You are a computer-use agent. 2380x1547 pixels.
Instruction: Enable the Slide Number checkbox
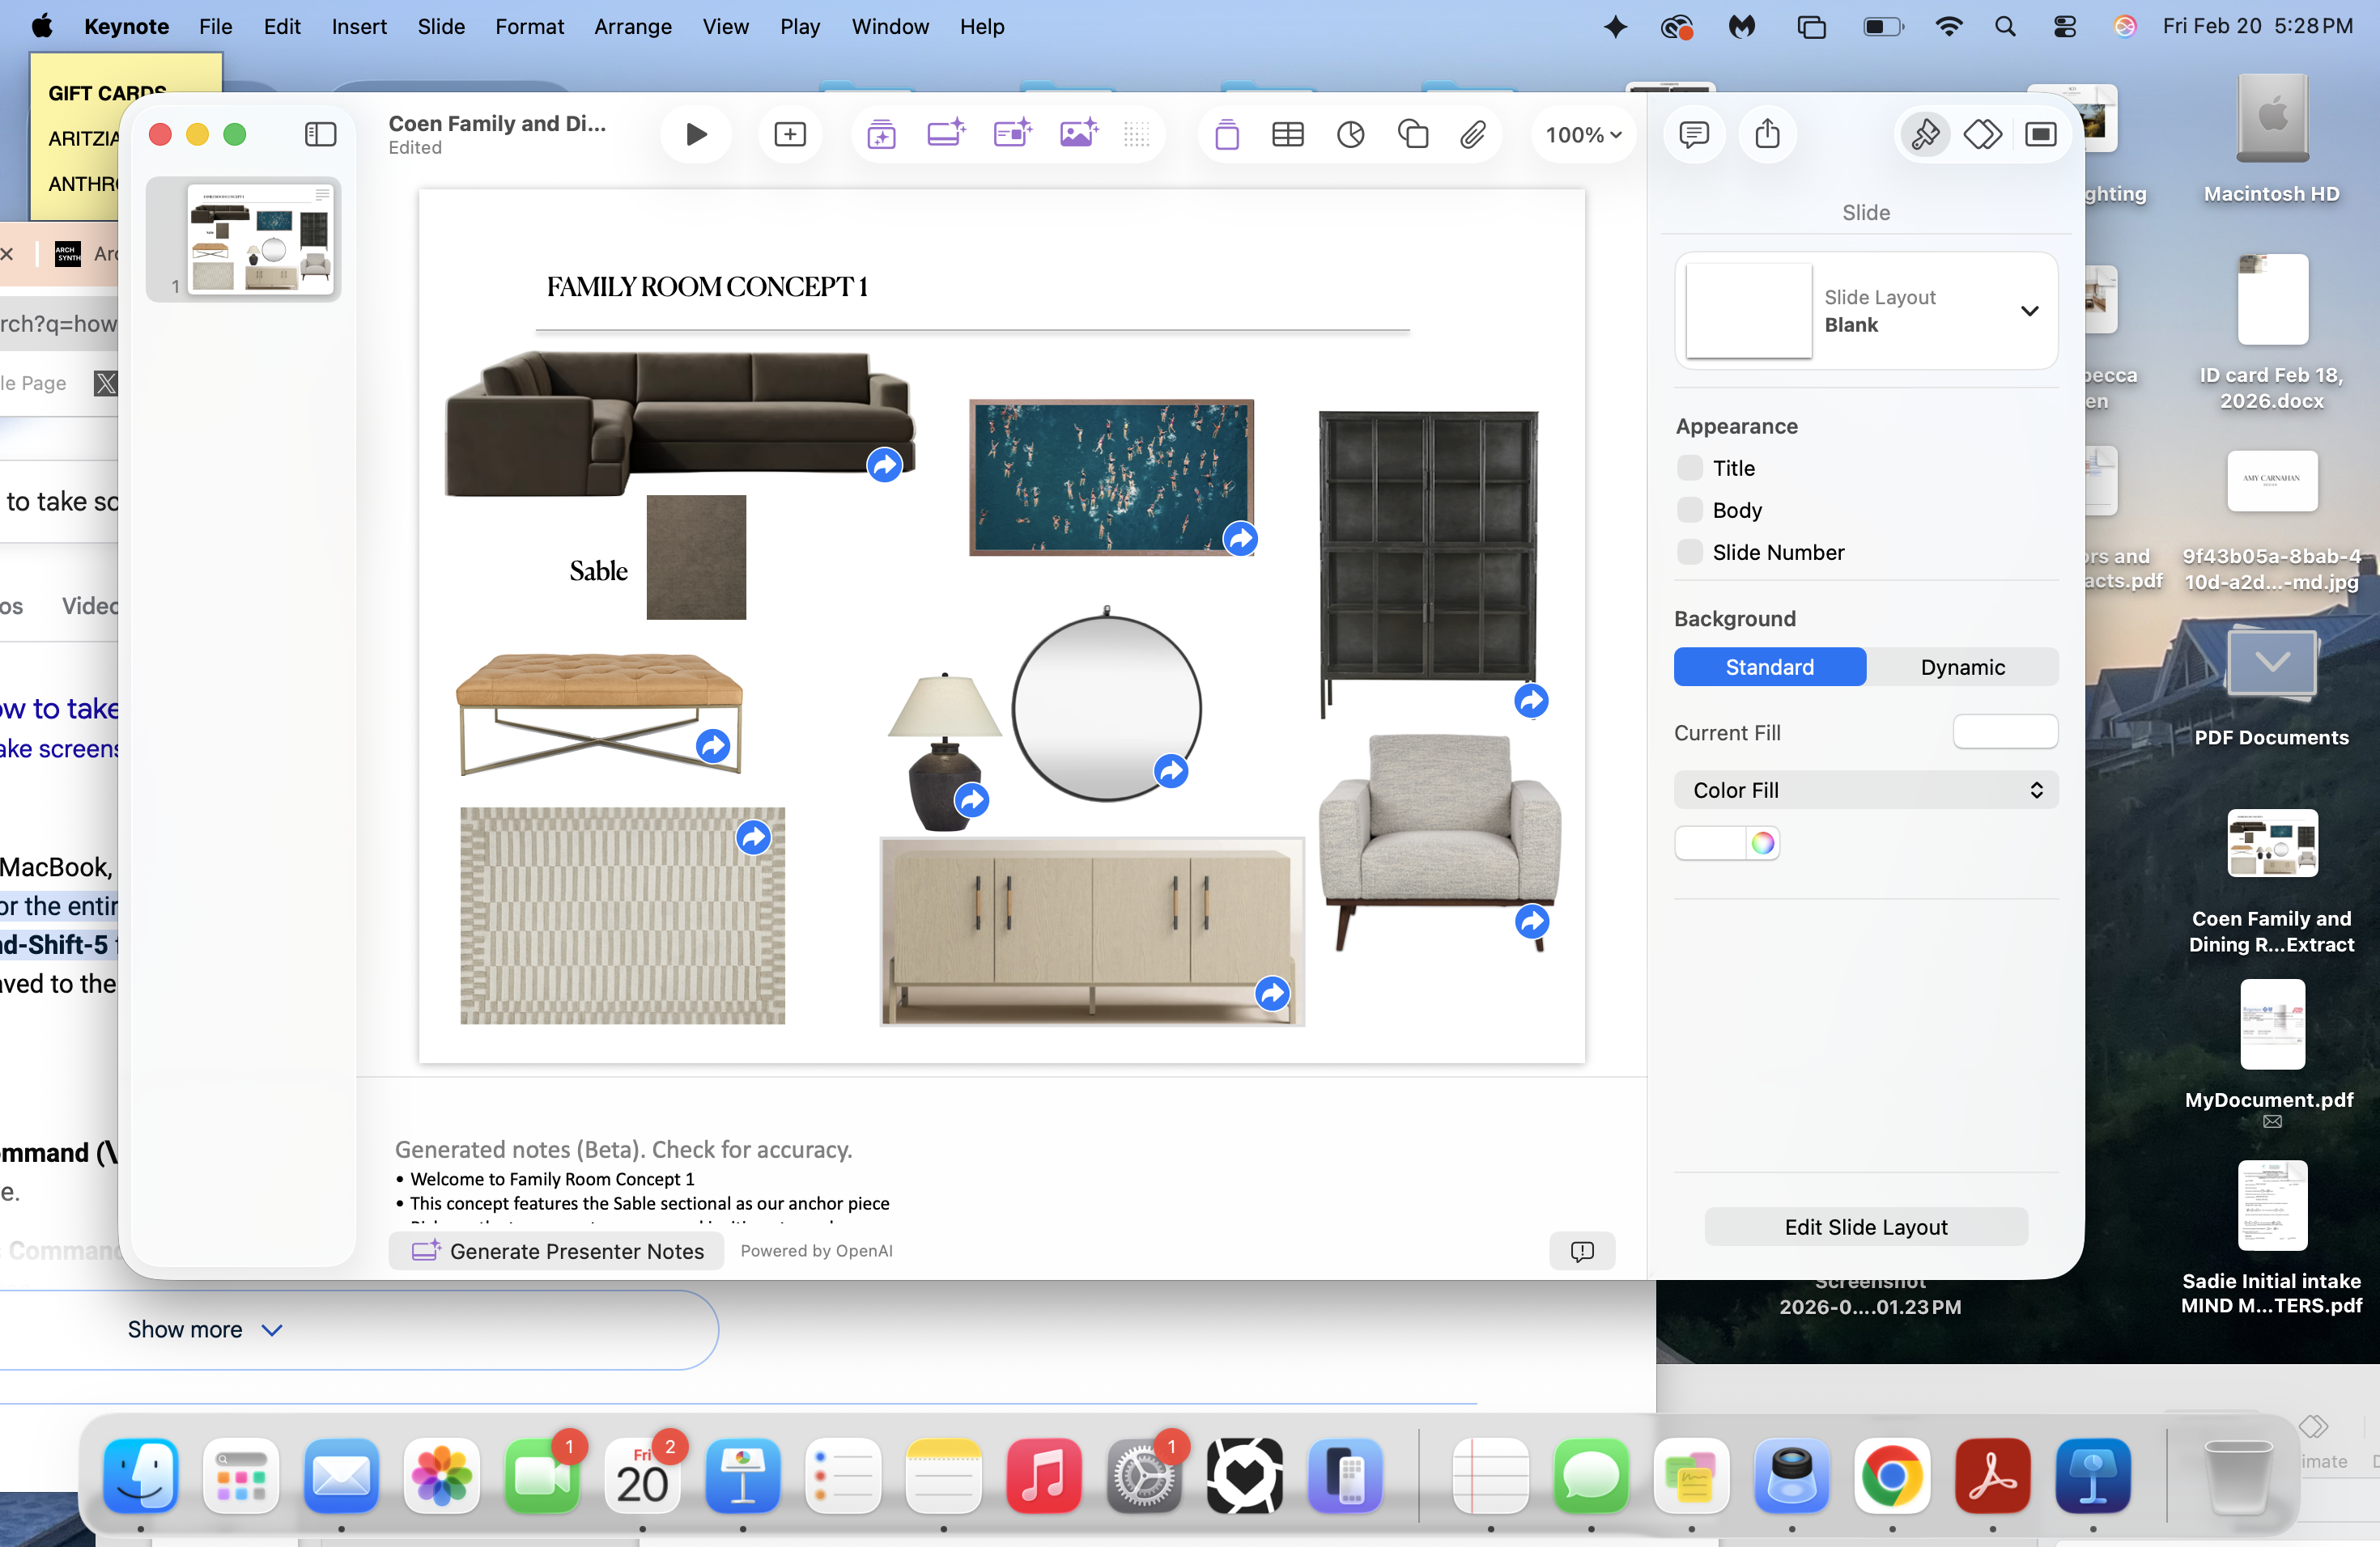[1690, 552]
